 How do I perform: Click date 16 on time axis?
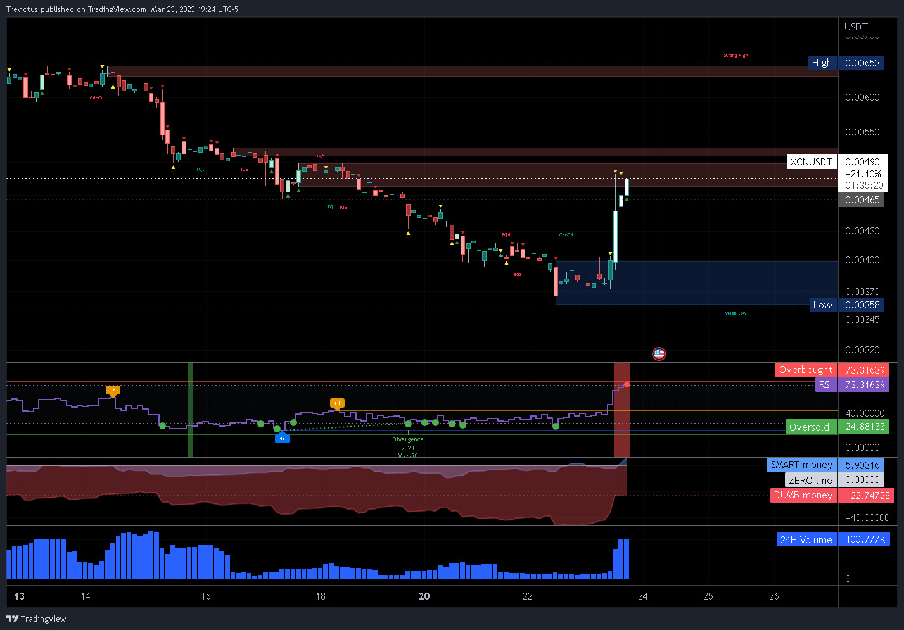pos(206,596)
